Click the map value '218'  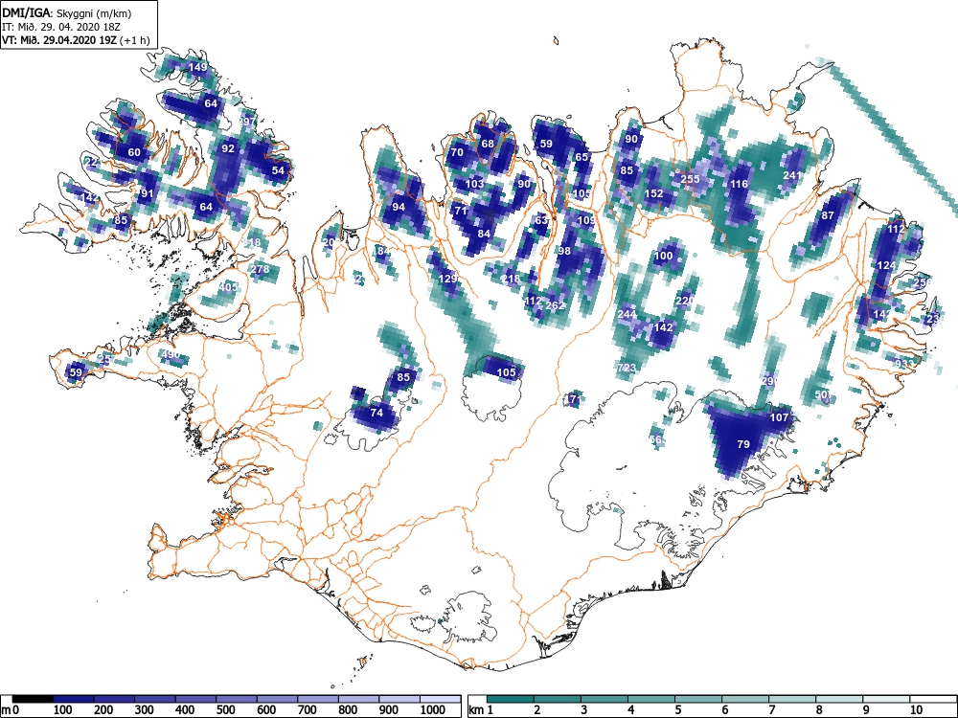click(511, 279)
